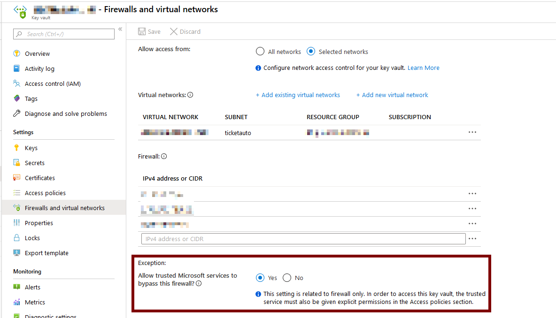Open Diagnose and solve problems

click(x=66, y=114)
